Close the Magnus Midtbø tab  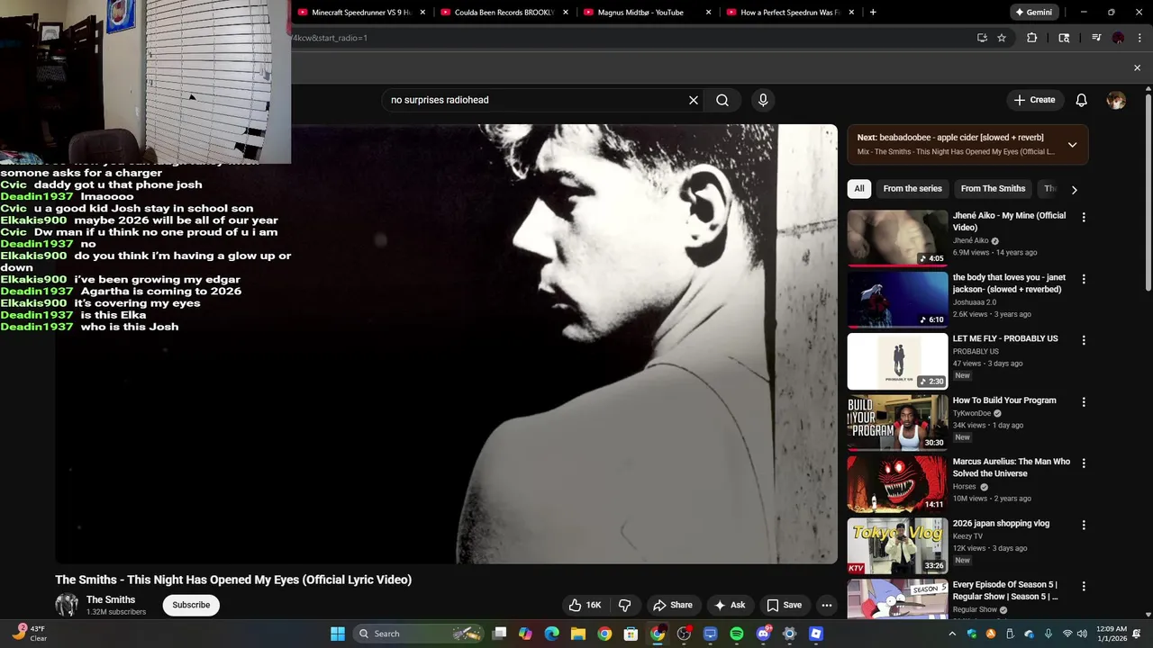coord(708,13)
